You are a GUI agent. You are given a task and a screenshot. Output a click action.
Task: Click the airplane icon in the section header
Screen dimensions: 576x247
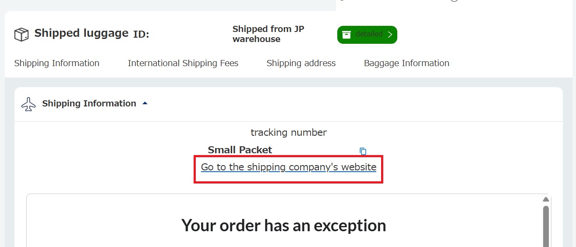point(28,104)
